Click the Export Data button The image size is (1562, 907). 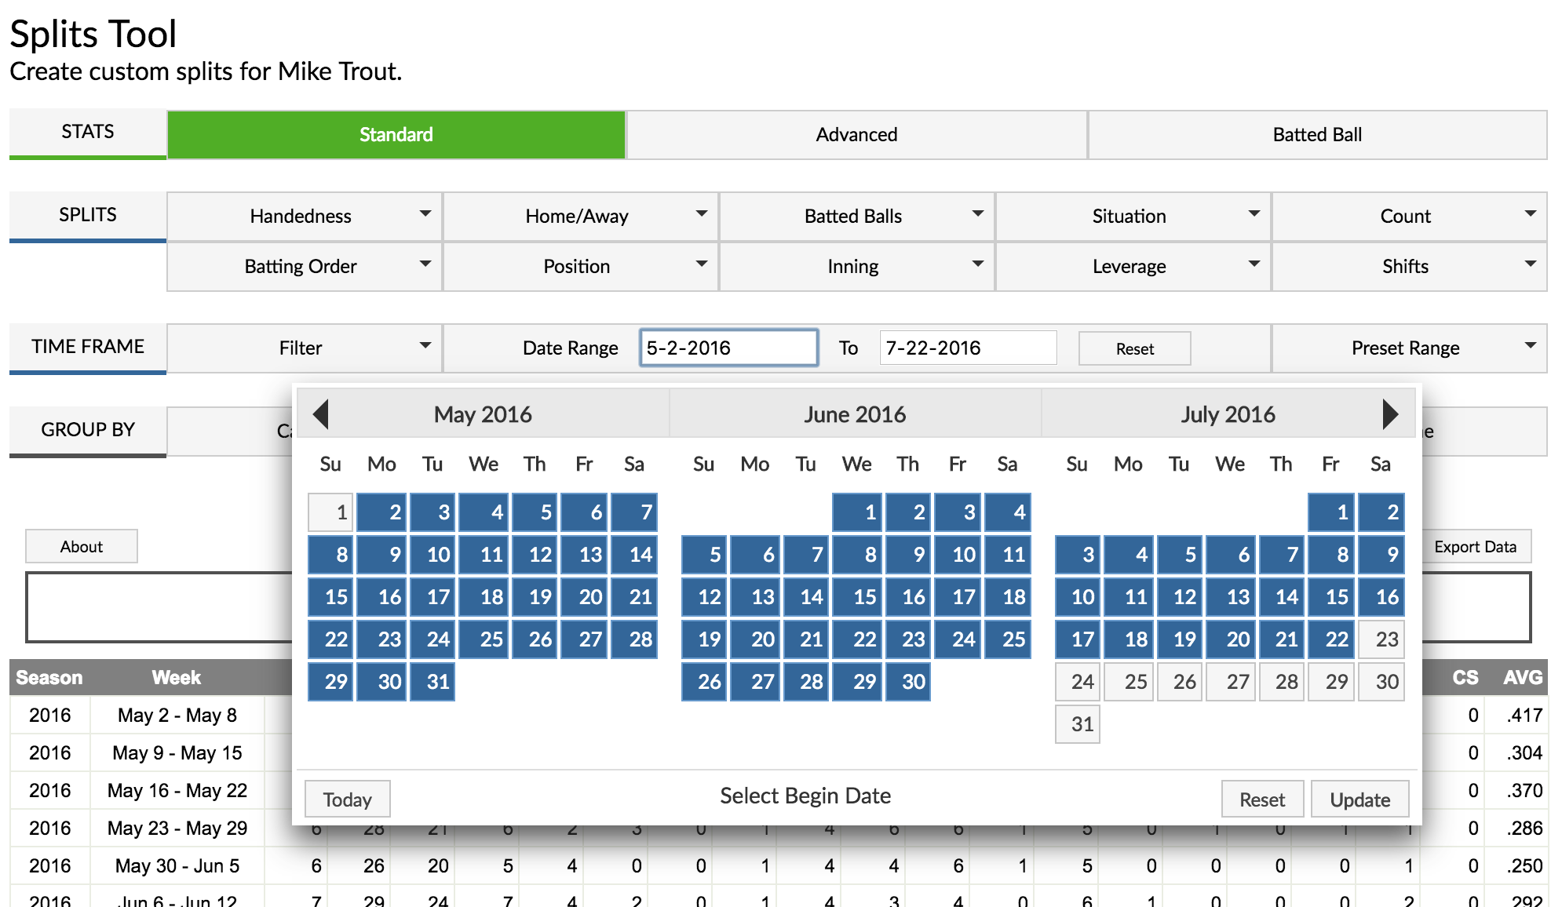1476,546
